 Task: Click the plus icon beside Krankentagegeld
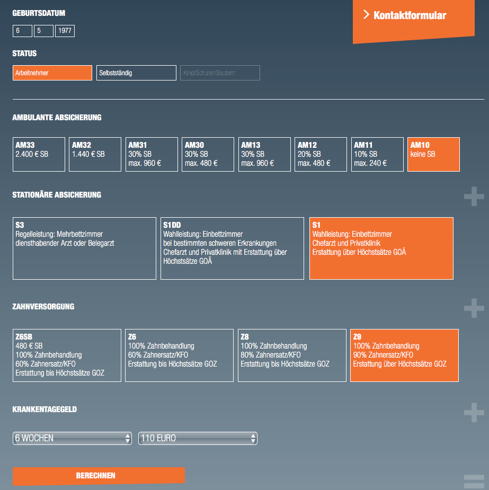coord(474,413)
